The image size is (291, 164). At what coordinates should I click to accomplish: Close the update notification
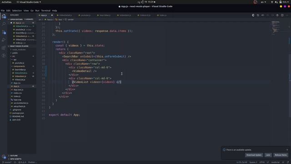pyautogui.click(x=287, y=150)
